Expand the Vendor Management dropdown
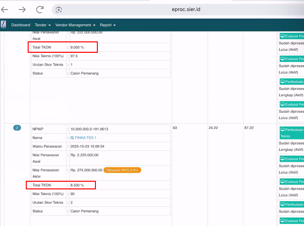Viewport: 304px width, 226px height. pos(75,25)
